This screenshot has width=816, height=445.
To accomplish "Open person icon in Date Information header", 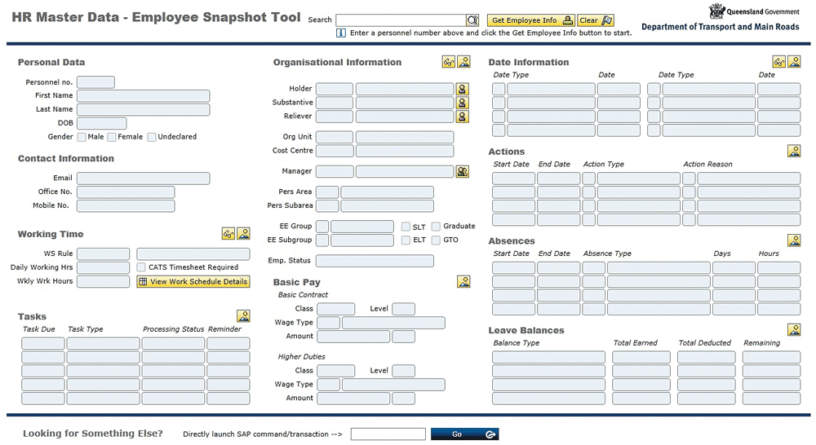I will click(794, 62).
